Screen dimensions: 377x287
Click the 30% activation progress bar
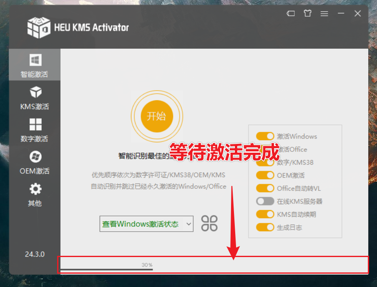pos(106,270)
